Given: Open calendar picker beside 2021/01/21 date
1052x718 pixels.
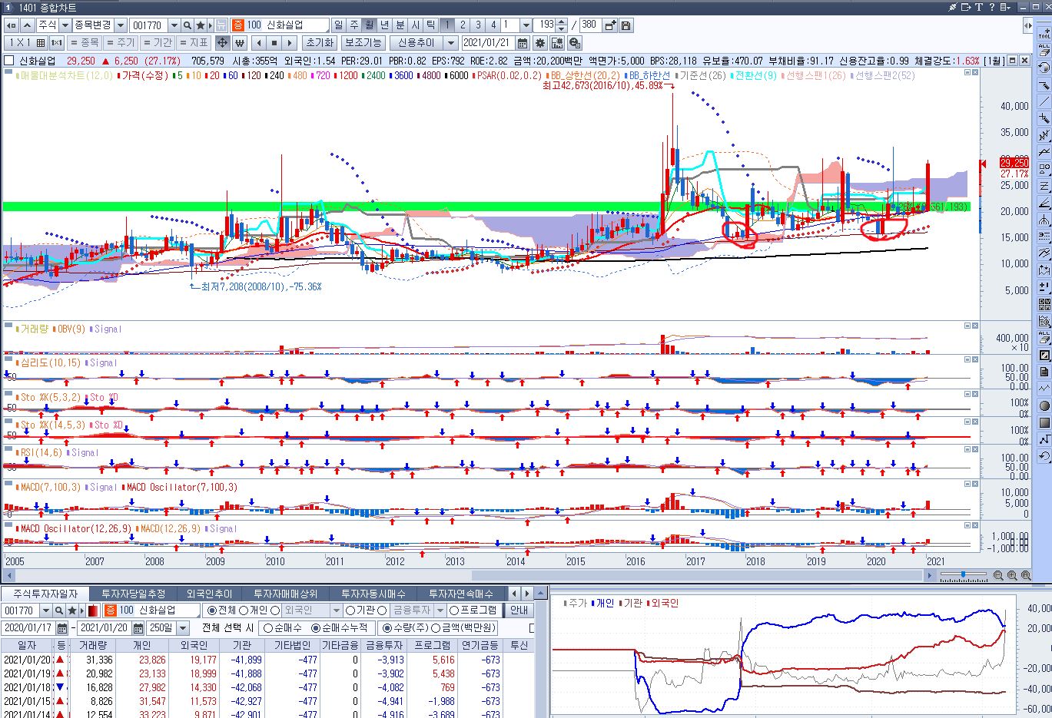Looking at the screenshot, I should pyautogui.click(x=523, y=43).
